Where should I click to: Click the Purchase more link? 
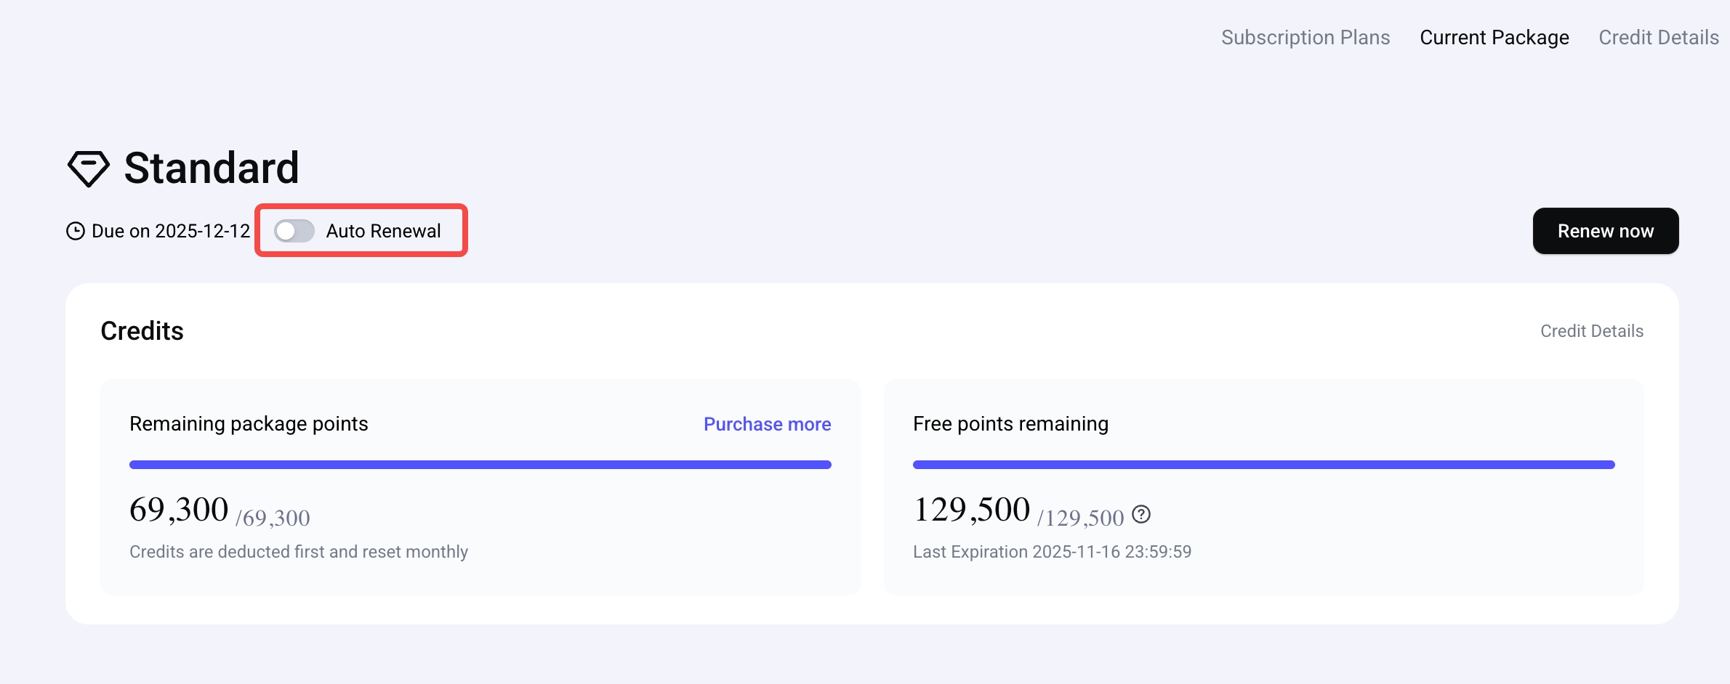(767, 424)
